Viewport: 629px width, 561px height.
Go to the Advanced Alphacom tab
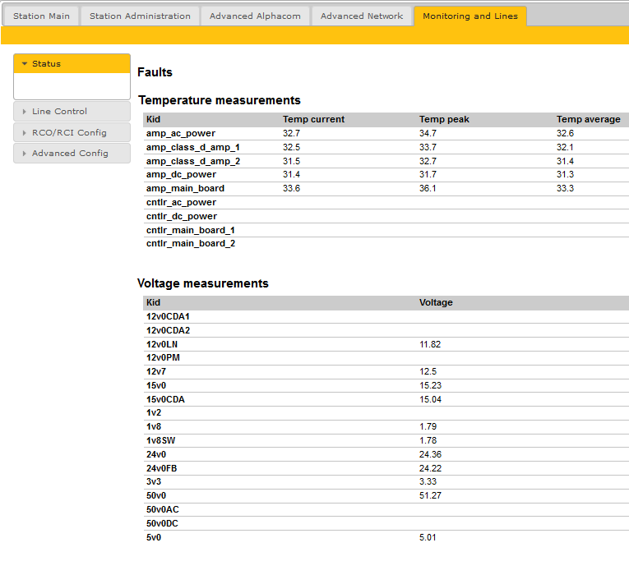[x=255, y=16]
